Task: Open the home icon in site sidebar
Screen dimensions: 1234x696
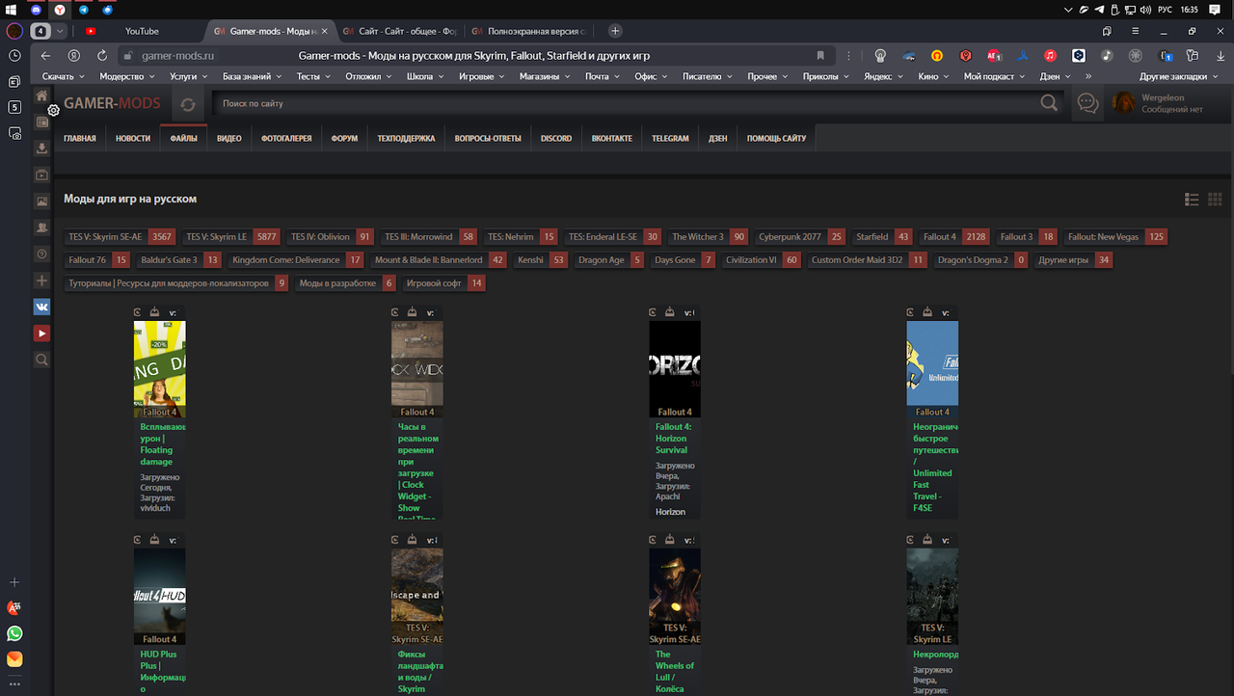Action: pos(41,95)
